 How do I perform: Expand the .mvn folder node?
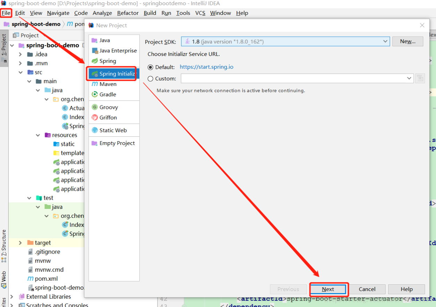click(x=20, y=63)
